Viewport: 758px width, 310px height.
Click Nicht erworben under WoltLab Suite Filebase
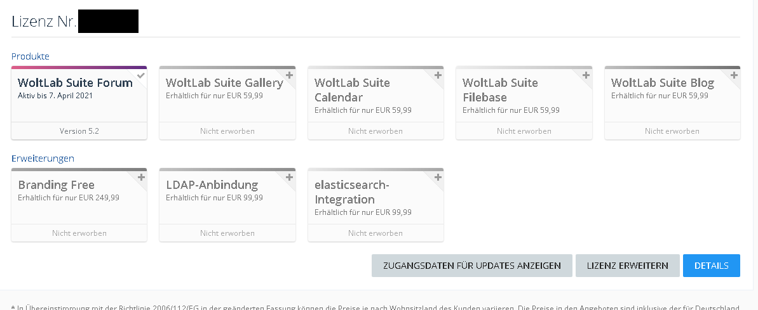524,131
